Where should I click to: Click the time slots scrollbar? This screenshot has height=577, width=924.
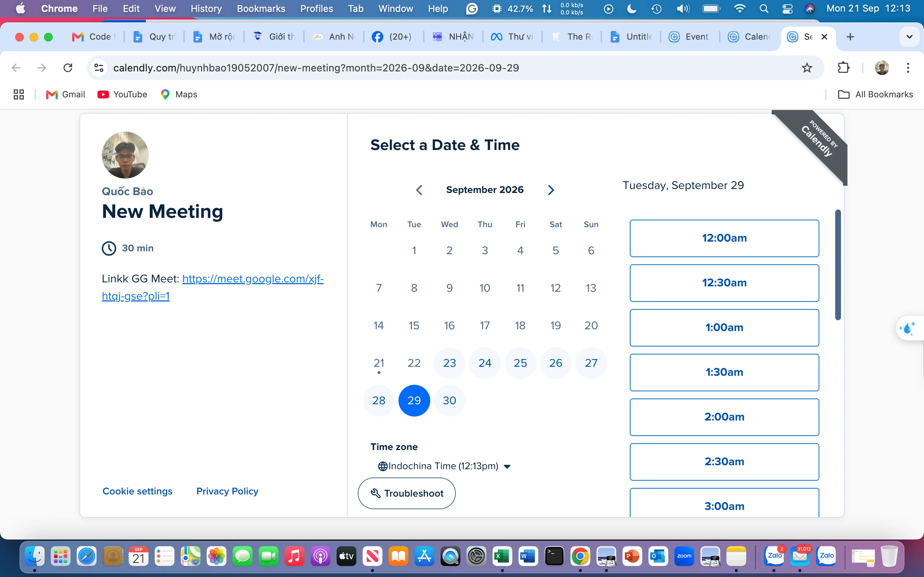click(838, 264)
